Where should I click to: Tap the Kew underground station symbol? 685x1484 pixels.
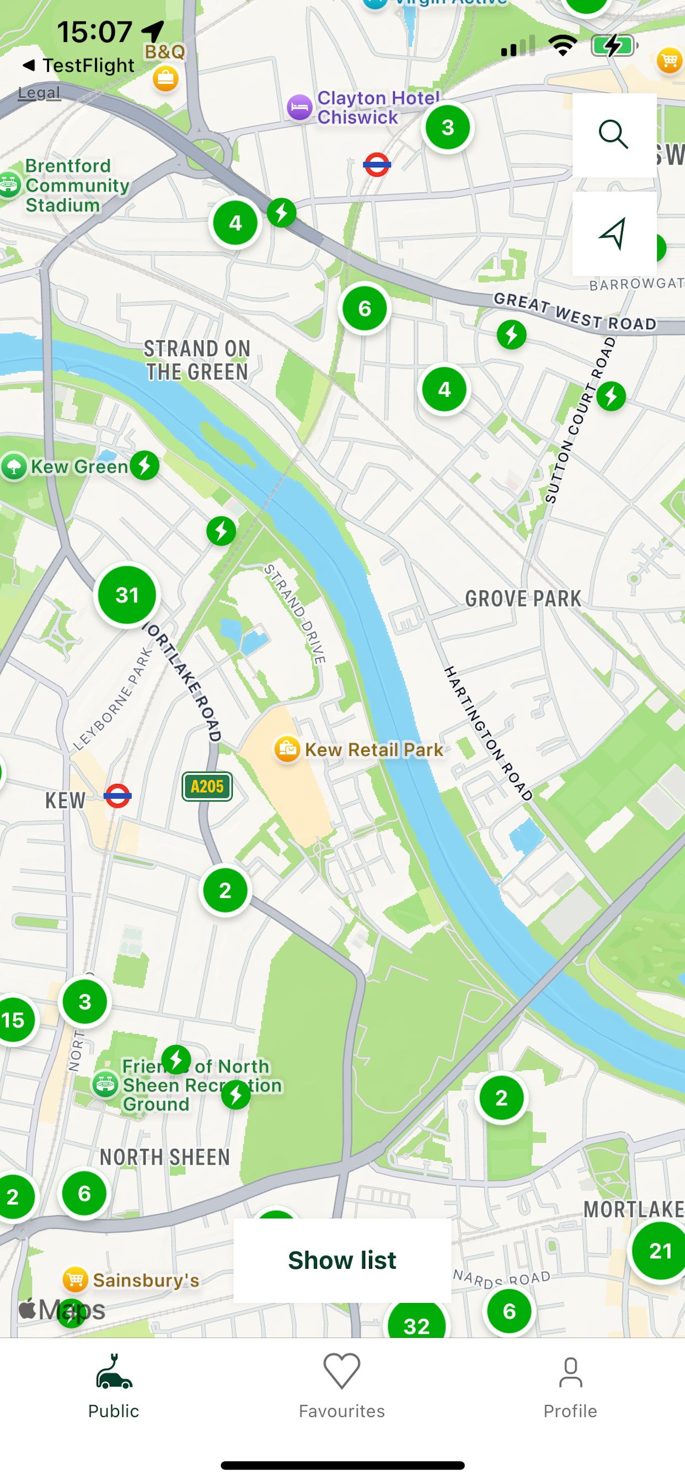[x=118, y=796]
